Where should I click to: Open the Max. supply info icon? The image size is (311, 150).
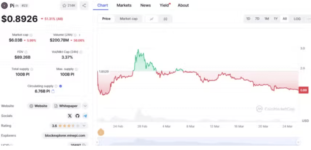[77, 69]
